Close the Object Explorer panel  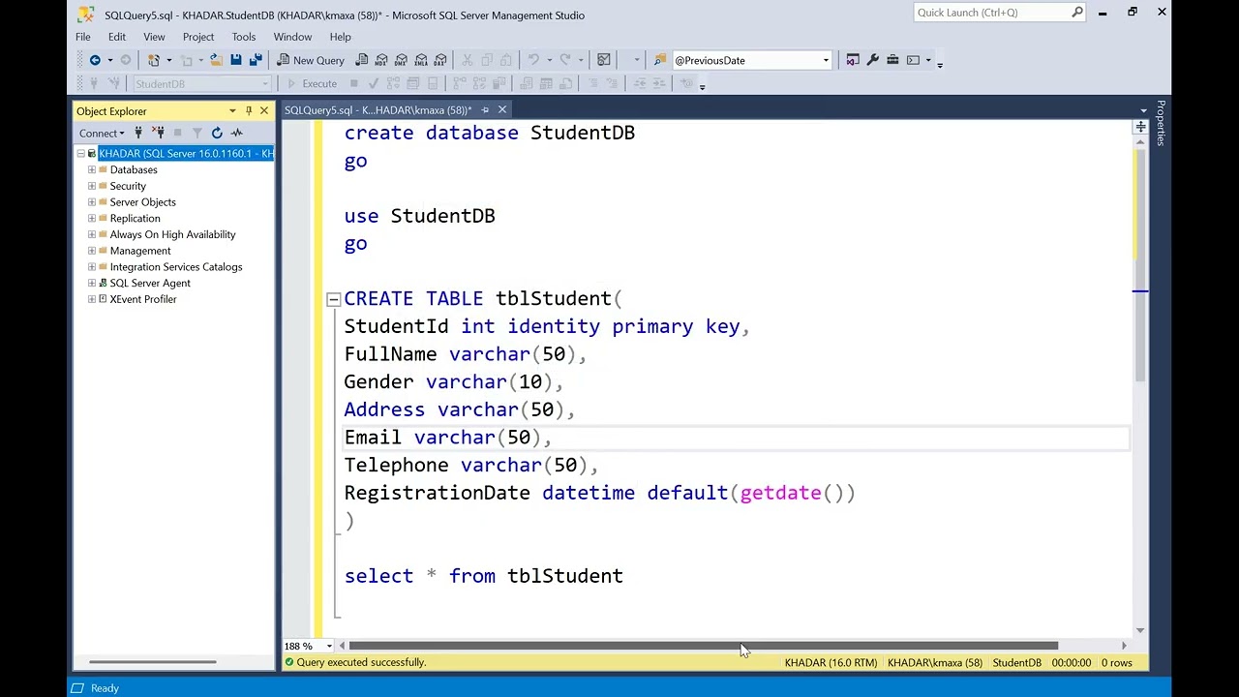pos(264,111)
